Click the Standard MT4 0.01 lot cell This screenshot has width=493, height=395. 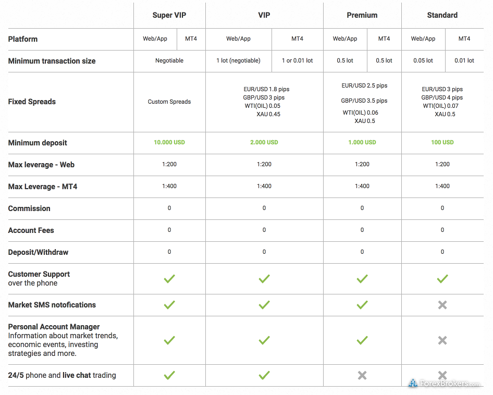(464, 60)
